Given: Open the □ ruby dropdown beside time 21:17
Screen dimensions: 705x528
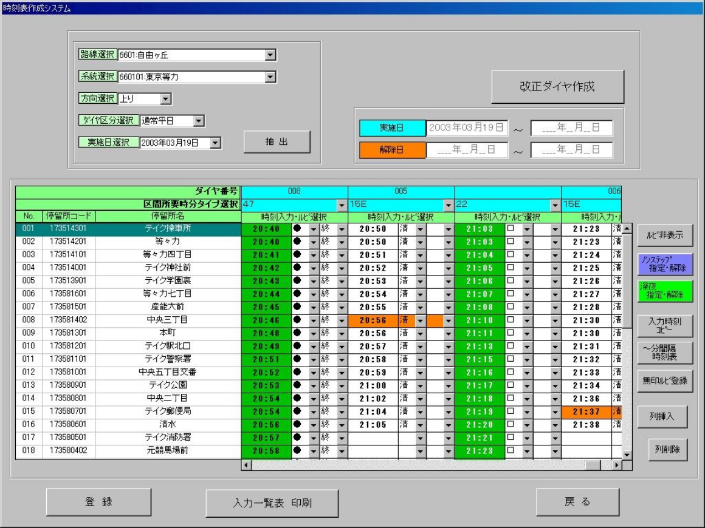Looking at the screenshot, I should (x=526, y=385).
